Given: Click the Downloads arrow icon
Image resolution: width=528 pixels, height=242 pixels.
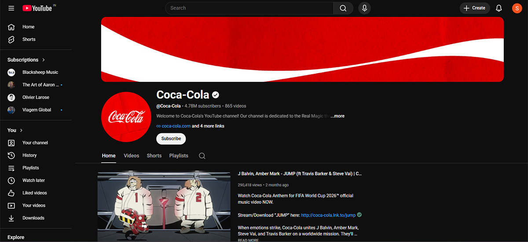Looking at the screenshot, I should pos(11,218).
